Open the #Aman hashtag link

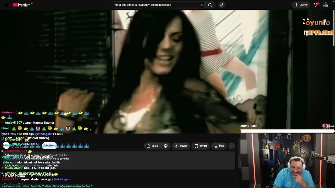(x=20, y=158)
